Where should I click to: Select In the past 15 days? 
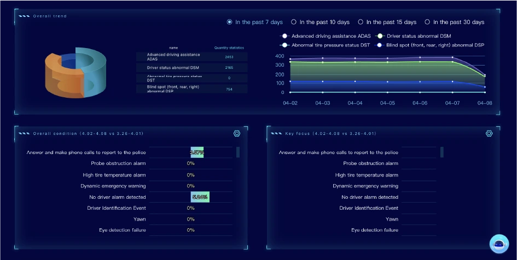361,22
